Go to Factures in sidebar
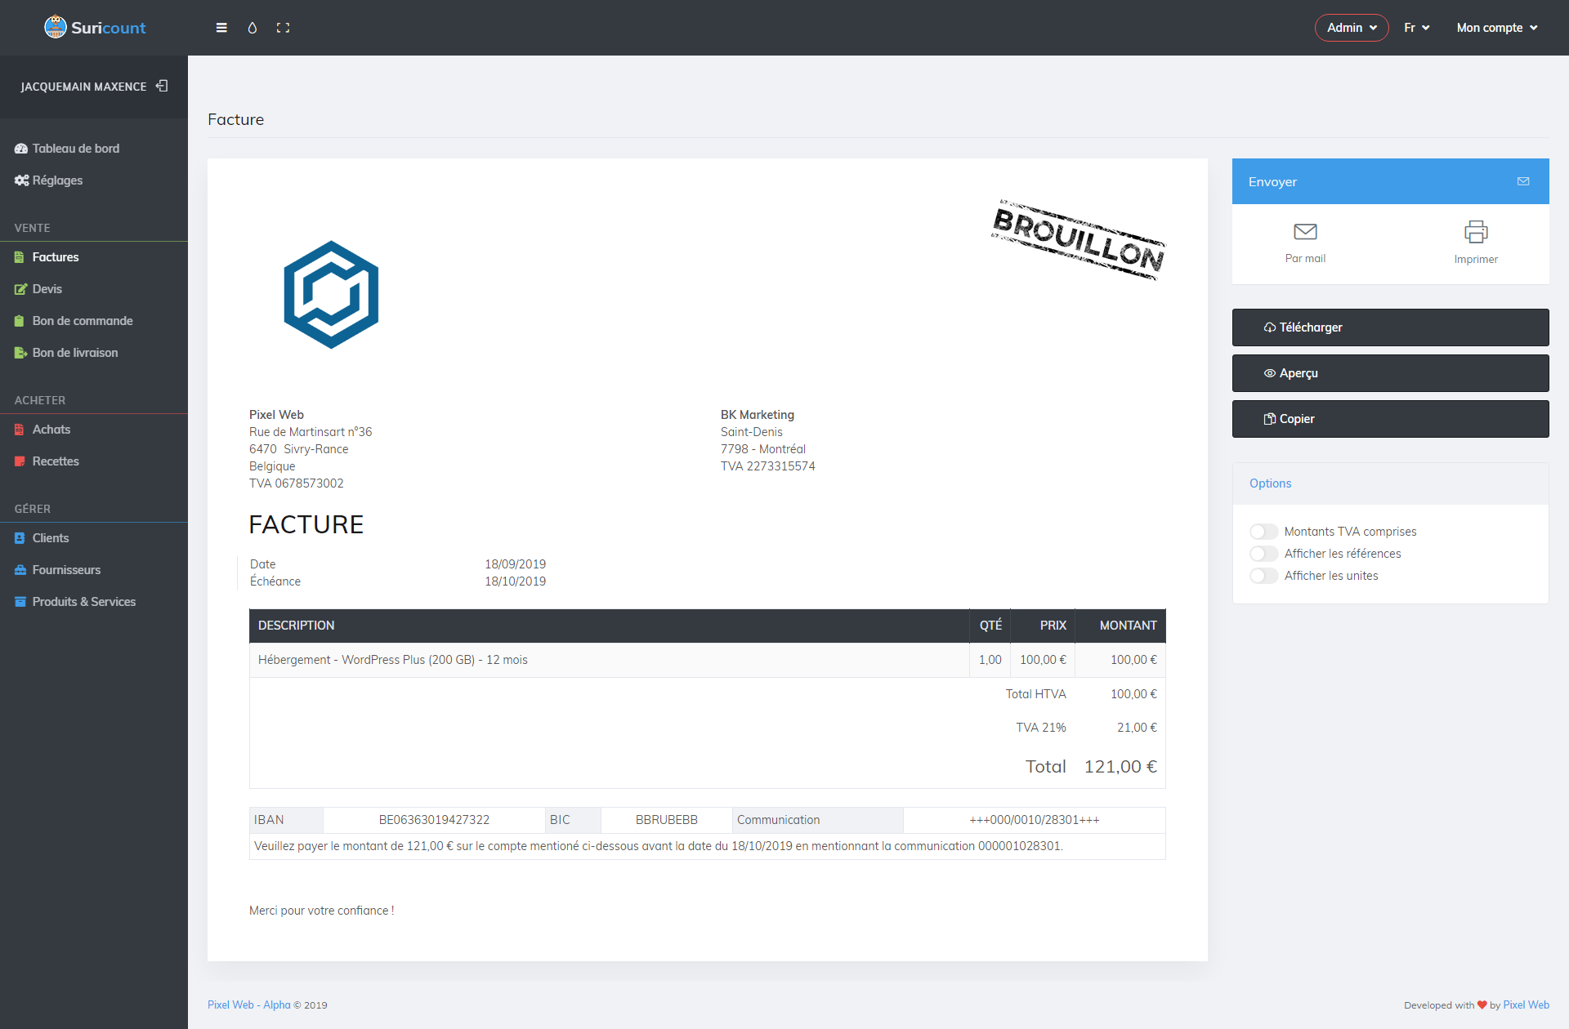This screenshot has height=1029, width=1569. [x=94, y=257]
